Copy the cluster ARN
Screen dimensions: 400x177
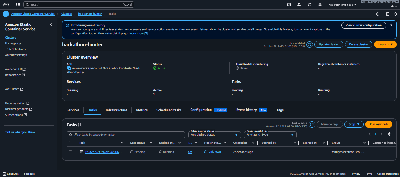[70, 68]
